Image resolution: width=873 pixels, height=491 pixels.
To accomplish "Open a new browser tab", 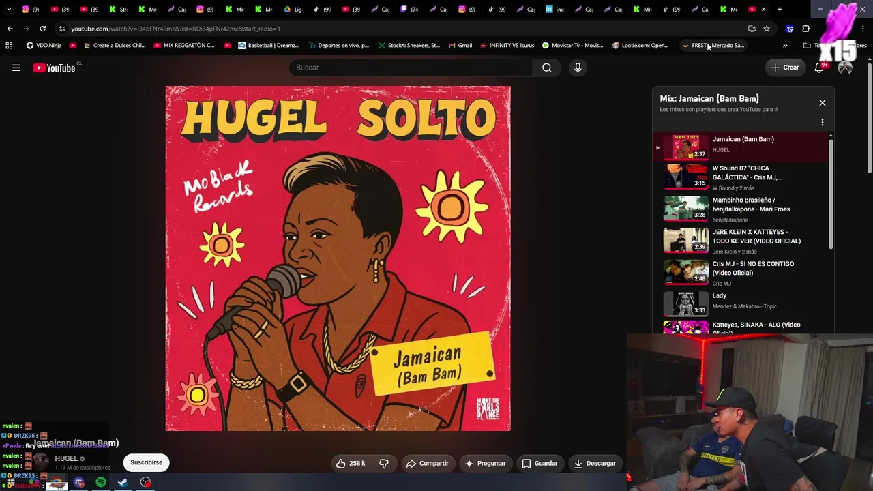I will pos(780,9).
